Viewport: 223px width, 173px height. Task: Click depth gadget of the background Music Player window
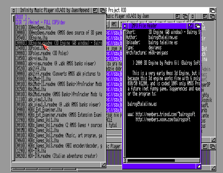pos(185,16)
